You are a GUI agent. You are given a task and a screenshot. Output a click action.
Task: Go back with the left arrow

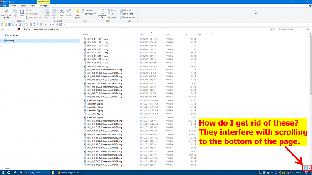click(x=3, y=29)
